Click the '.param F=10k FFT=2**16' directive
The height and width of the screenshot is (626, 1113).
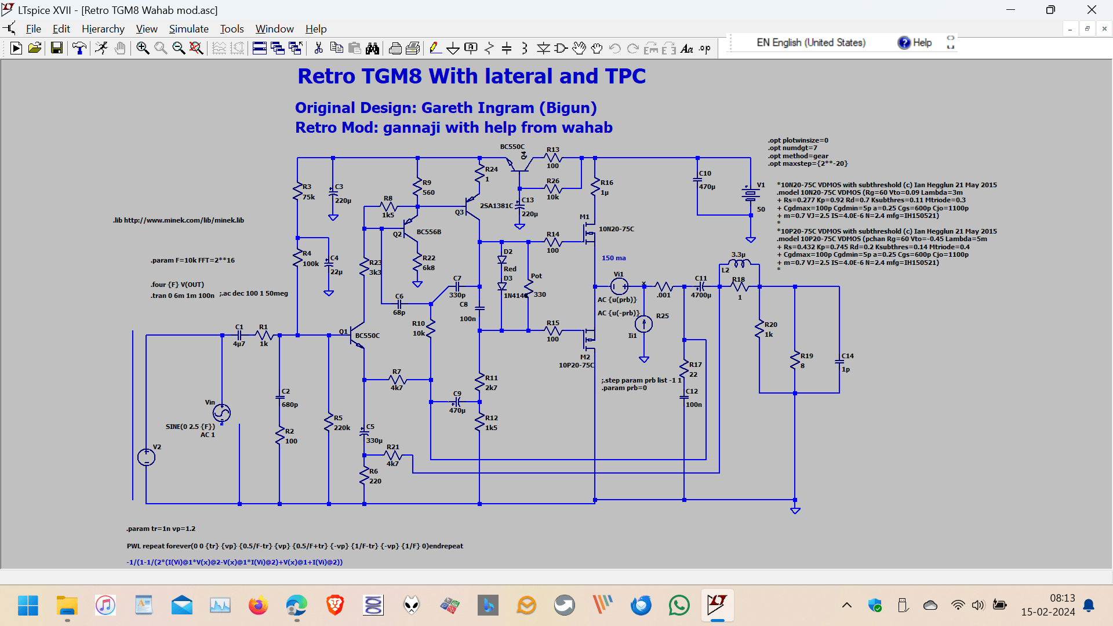pyautogui.click(x=193, y=260)
